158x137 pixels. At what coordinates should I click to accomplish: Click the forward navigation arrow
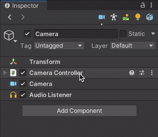pos(23,17)
